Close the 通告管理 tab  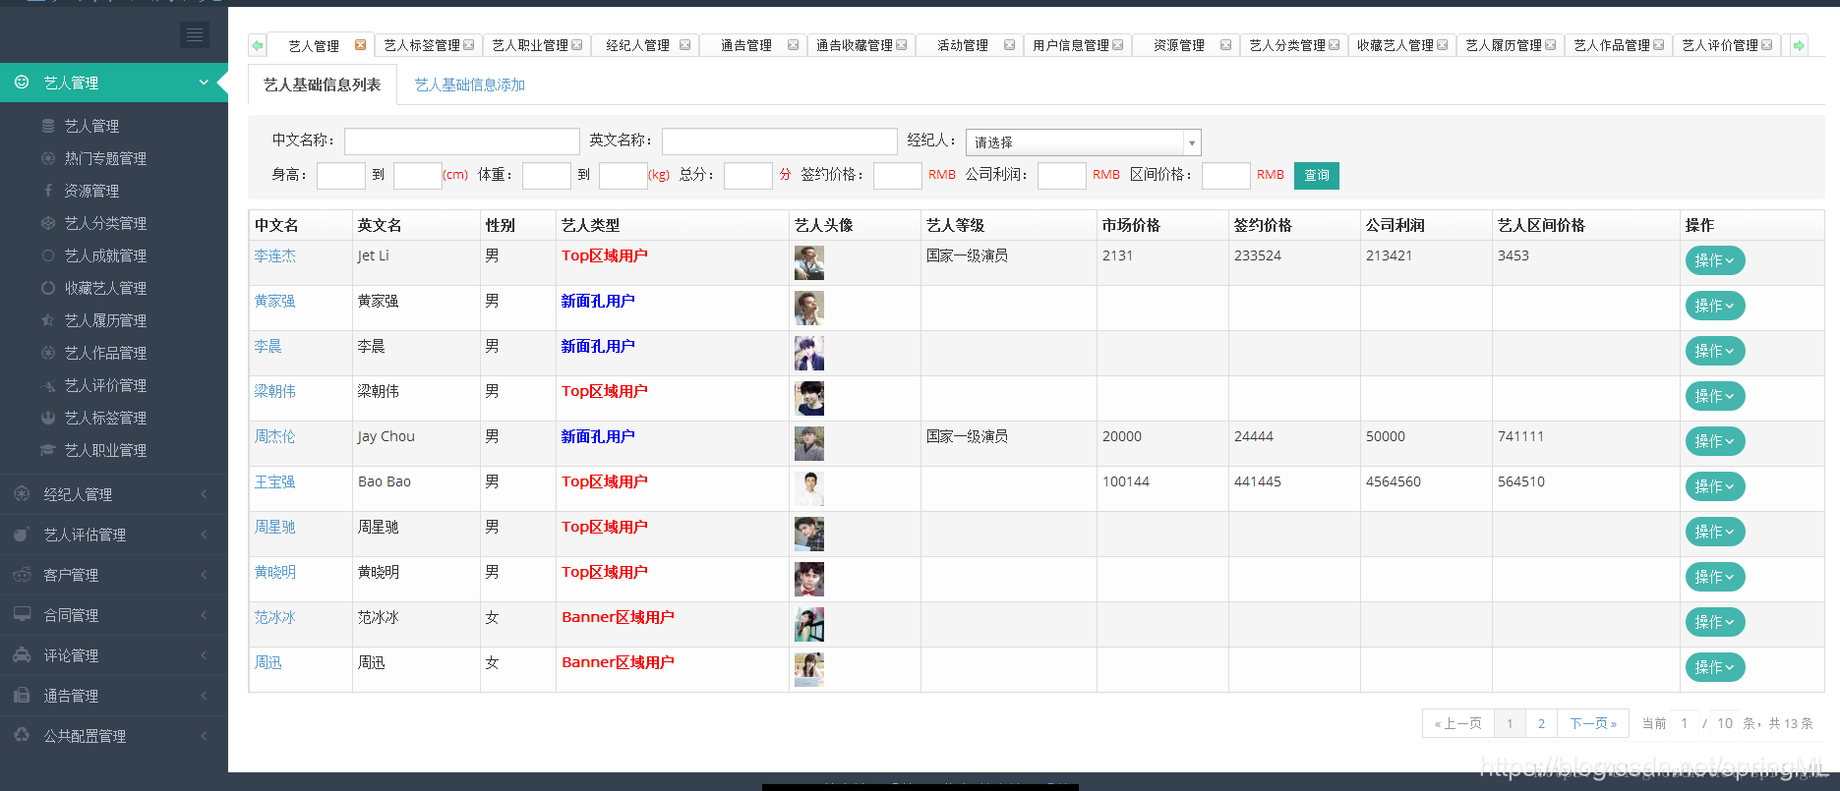click(x=794, y=45)
